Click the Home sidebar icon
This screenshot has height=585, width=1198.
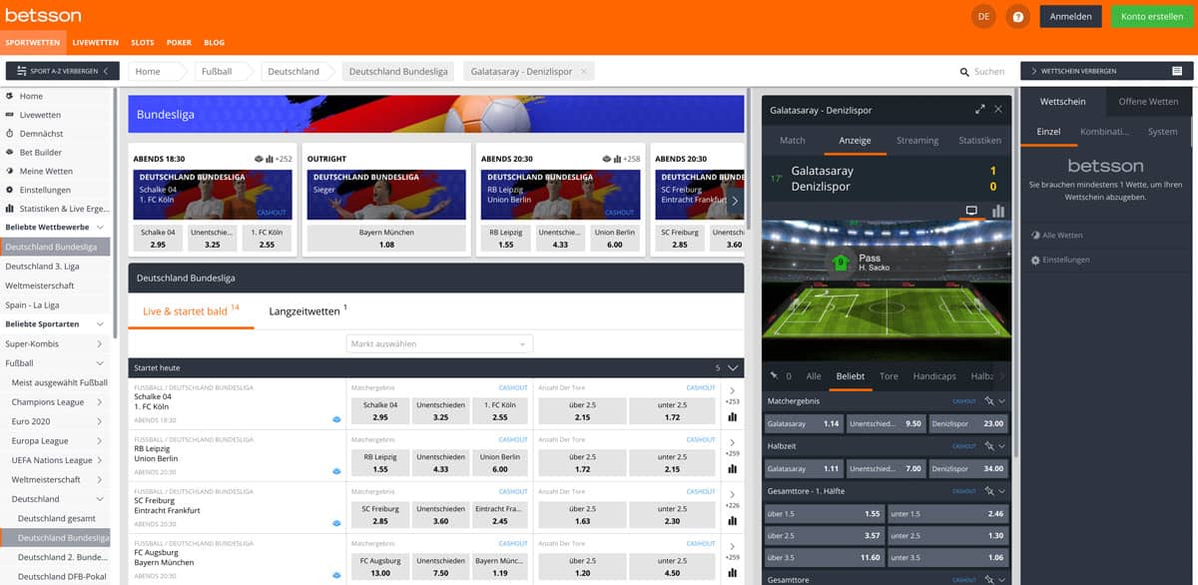coord(9,96)
